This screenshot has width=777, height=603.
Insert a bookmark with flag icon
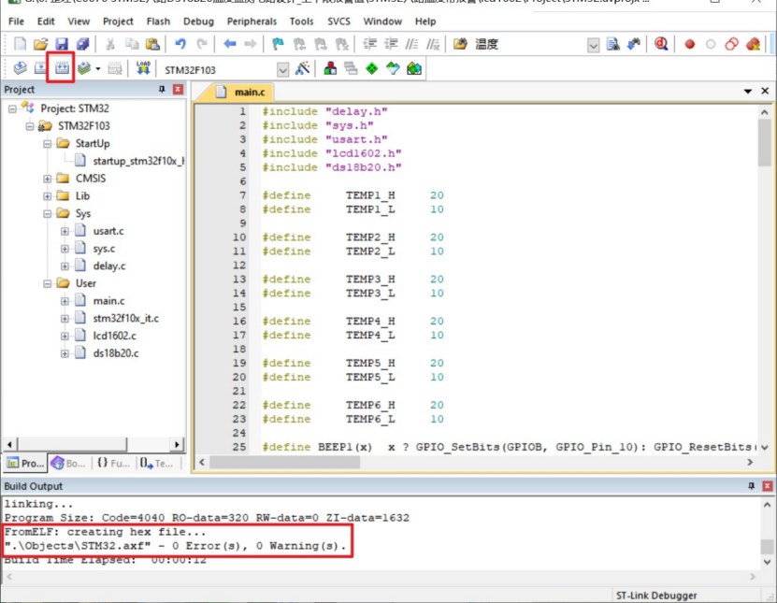278,44
